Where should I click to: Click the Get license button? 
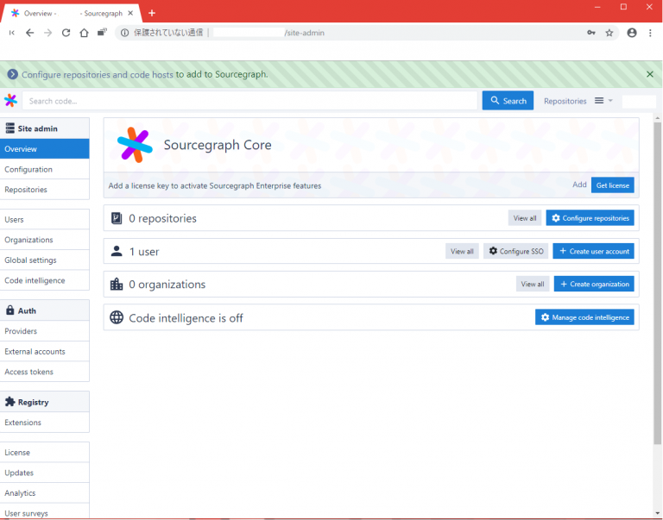click(x=612, y=185)
